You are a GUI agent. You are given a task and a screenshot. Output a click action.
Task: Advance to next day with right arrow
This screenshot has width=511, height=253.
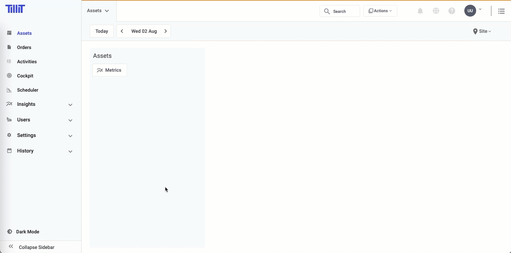click(x=165, y=31)
